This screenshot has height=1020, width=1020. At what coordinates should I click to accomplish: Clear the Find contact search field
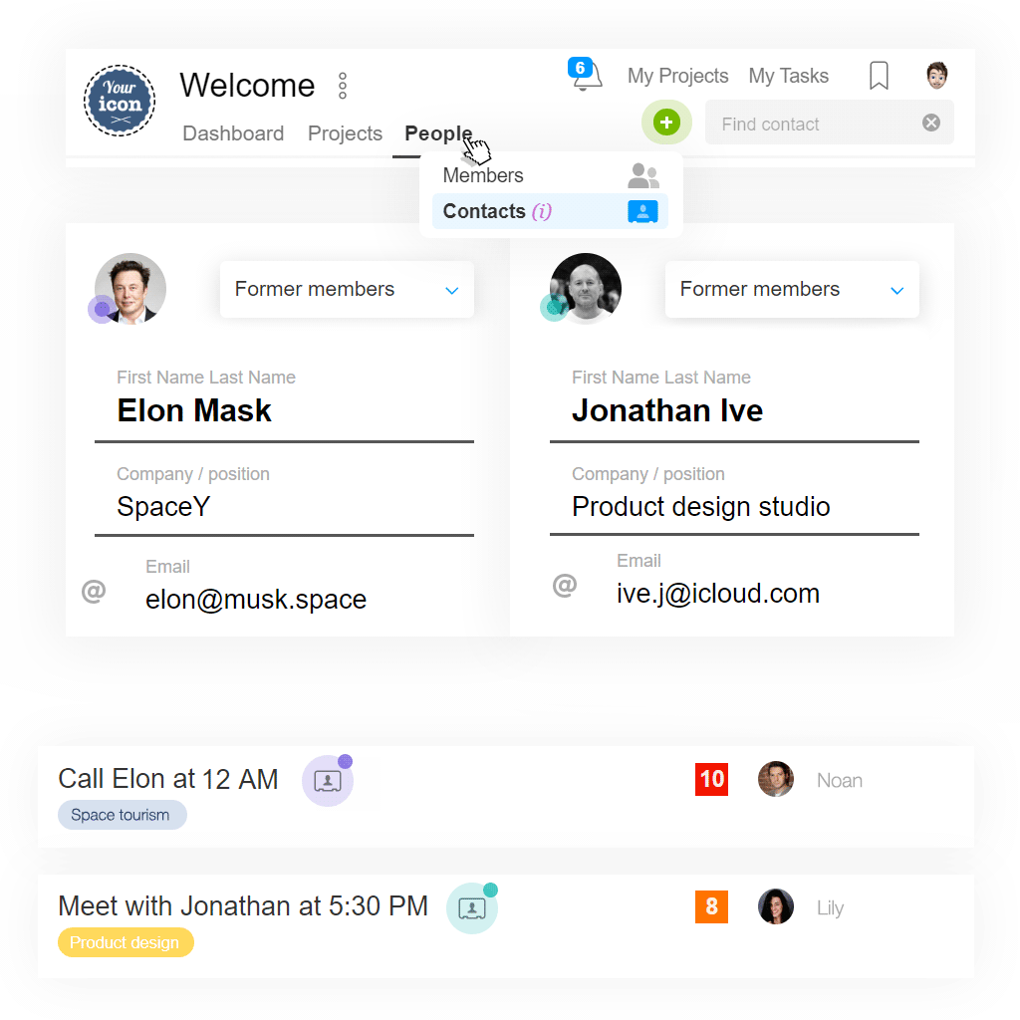pyautogui.click(x=931, y=123)
